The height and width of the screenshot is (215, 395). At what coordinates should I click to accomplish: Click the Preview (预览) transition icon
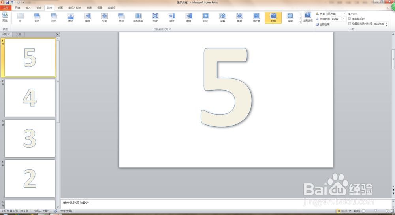pos(5,17)
